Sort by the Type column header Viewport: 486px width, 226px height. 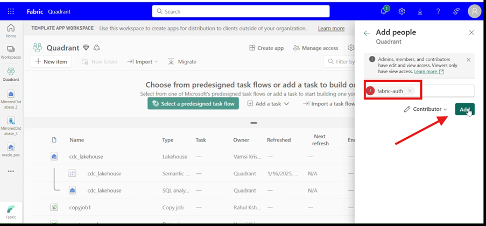pos(168,140)
